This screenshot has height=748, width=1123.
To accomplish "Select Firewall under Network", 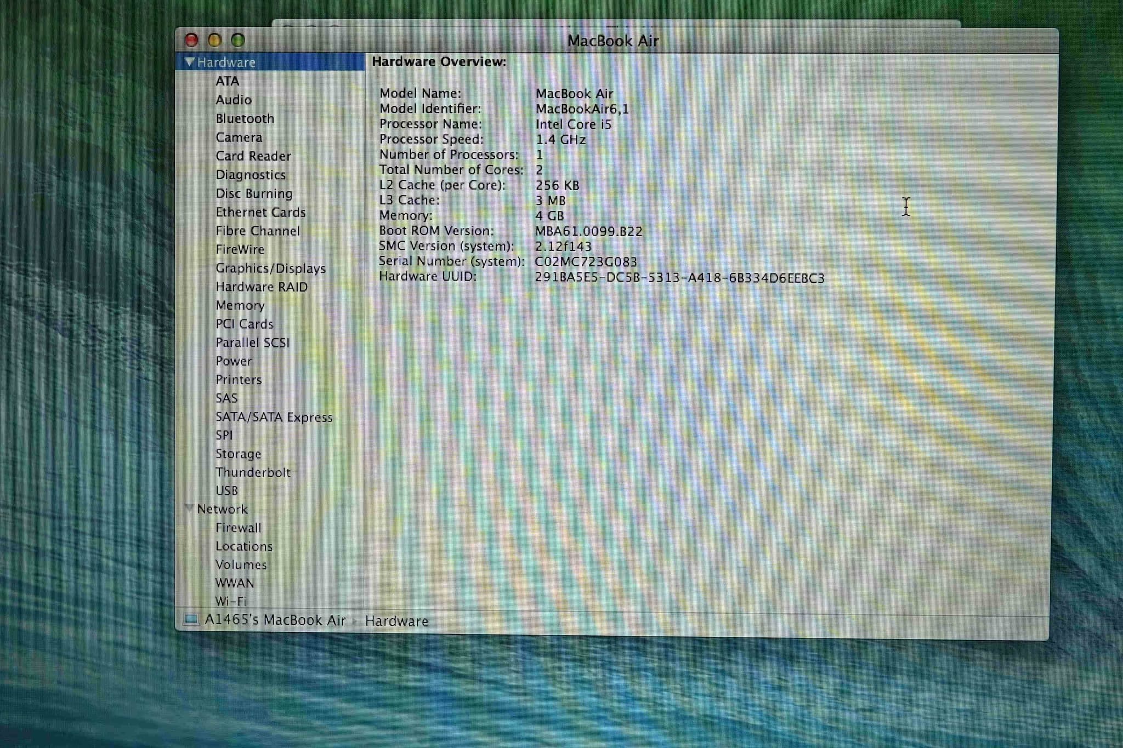I will tap(238, 528).
